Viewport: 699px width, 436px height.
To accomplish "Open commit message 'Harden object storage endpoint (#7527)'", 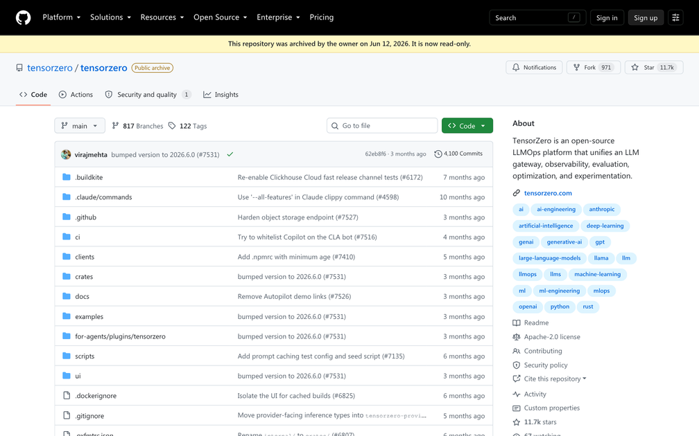I will point(297,217).
